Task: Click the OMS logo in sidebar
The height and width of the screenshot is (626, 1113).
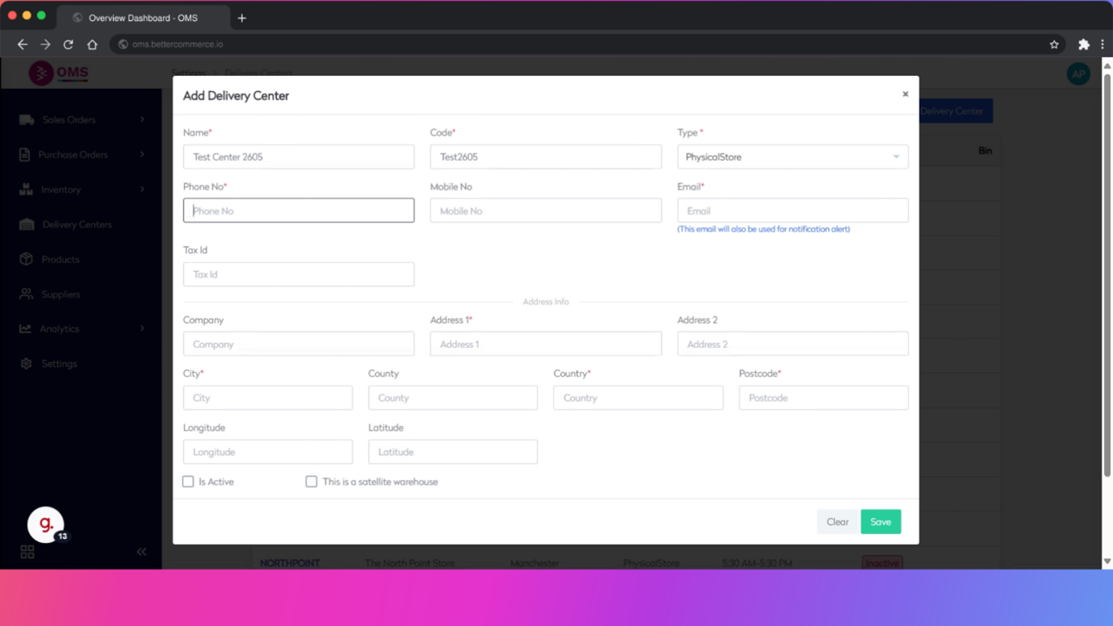Action: click(58, 73)
